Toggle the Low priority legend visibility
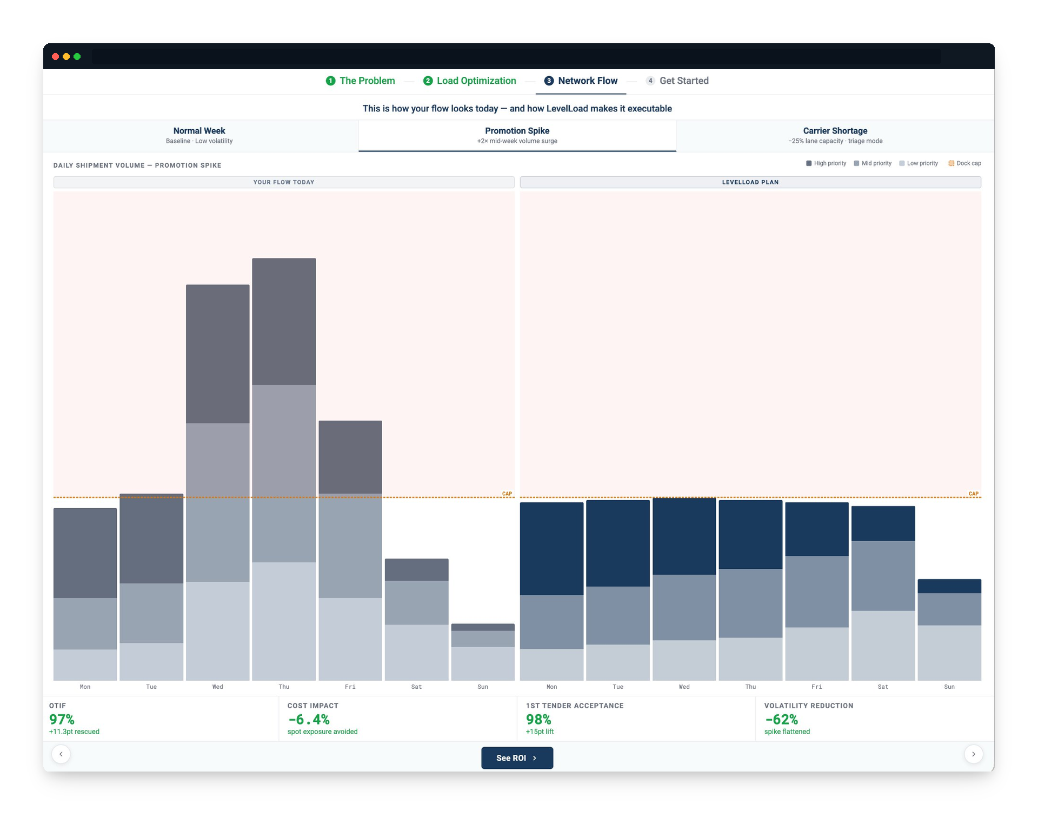Viewport: 1038px width, 831px height. click(903, 162)
